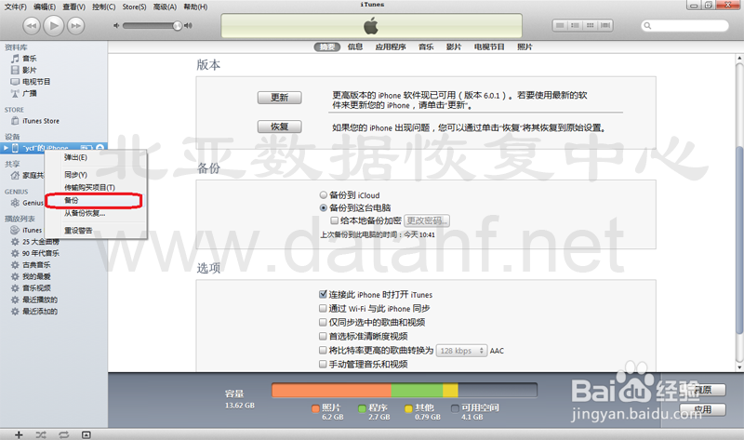Image resolution: width=744 pixels, height=440 pixels.
Task: Click the play button
Action: pyautogui.click(x=54, y=25)
